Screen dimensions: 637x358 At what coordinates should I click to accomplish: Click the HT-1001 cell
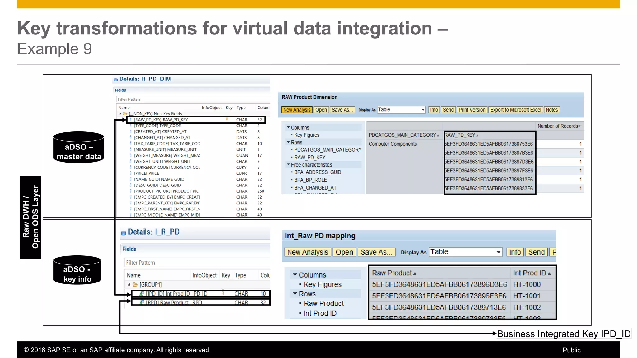tap(527, 296)
